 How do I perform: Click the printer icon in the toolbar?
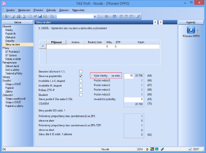pos(19,16)
